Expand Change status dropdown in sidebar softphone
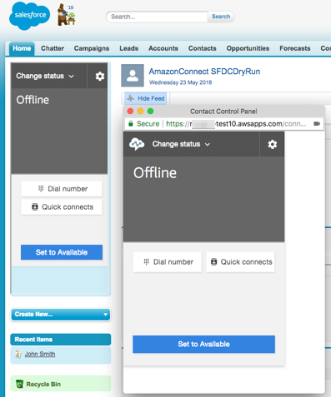Image resolution: width=331 pixels, height=397 pixels. click(45, 76)
